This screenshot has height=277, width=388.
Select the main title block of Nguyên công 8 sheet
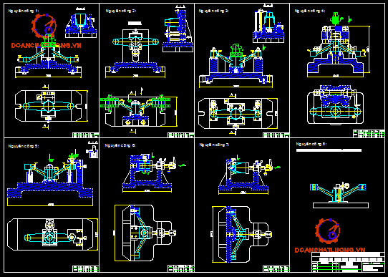[x=348, y=262]
